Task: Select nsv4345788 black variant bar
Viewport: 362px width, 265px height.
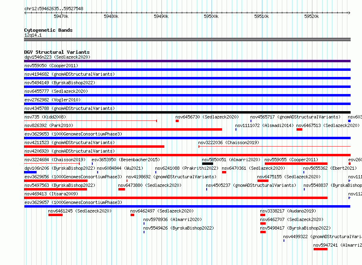Action: (187, 112)
